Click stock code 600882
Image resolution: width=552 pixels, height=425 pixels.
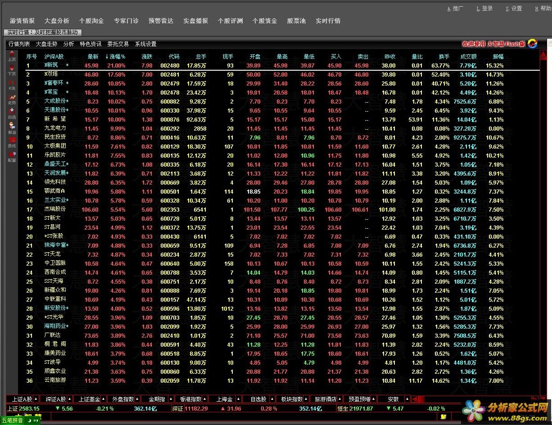click(x=170, y=102)
